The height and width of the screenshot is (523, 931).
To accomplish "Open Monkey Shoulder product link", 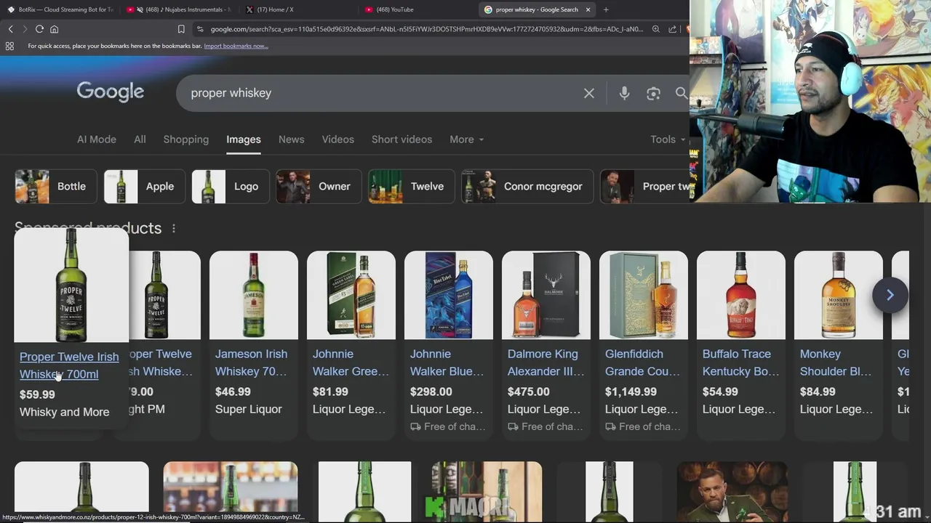I will click(836, 362).
